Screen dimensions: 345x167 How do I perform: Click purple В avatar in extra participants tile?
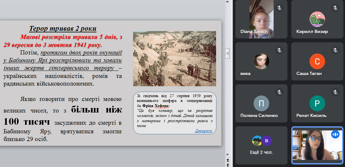click(267, 141)
